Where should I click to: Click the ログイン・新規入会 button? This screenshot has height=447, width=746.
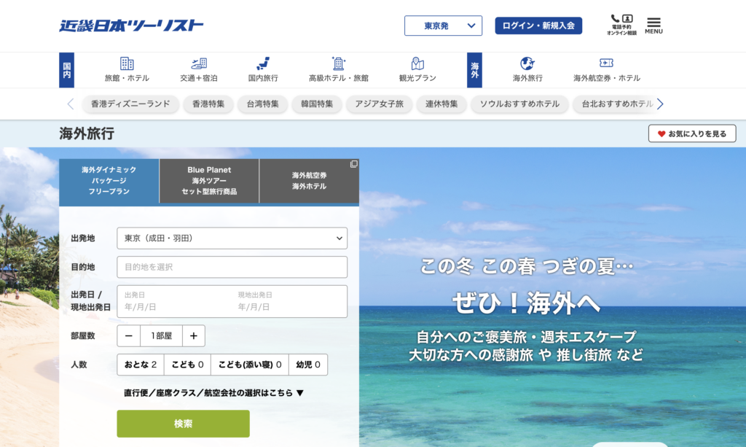538,26
